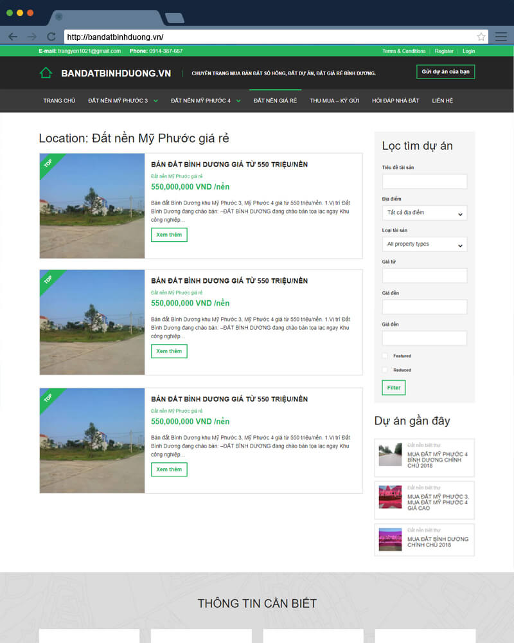This screenshot has width=514, height=643.
Task: Open the All property types dropdown
Action: coord(424,244)
